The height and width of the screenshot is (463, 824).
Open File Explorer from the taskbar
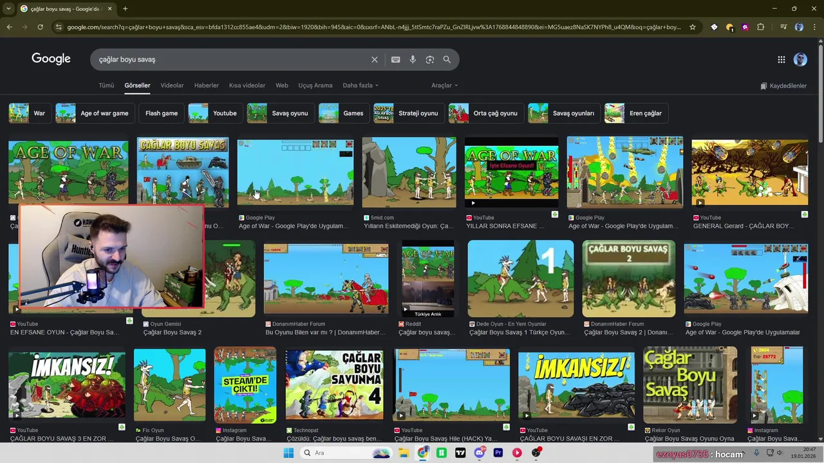point(404,453)
